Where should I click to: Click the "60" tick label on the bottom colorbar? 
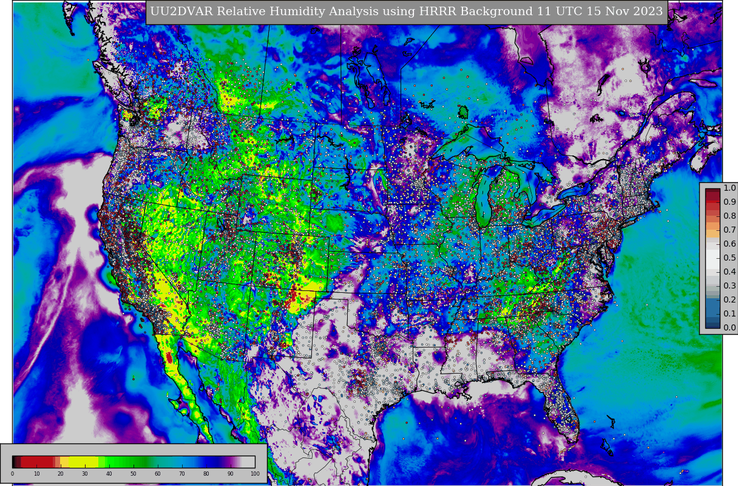point(158,474)
